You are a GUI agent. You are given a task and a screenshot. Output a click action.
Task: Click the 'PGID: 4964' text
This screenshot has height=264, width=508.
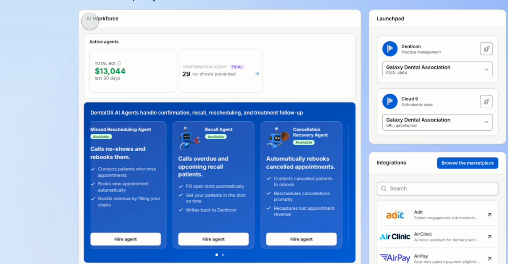[x=397, y=73]
